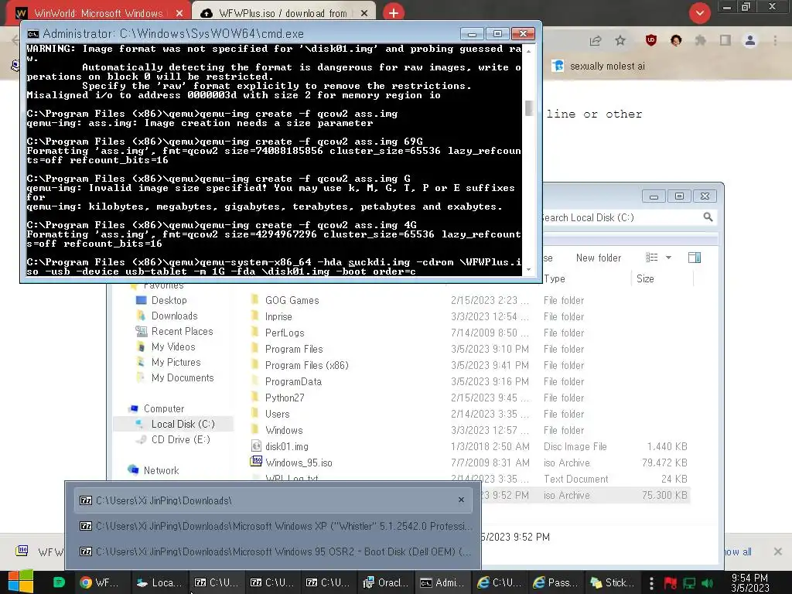
Task: Close the Downloads 7-Zip taskbar preview
Action: (x=461, y=500)
